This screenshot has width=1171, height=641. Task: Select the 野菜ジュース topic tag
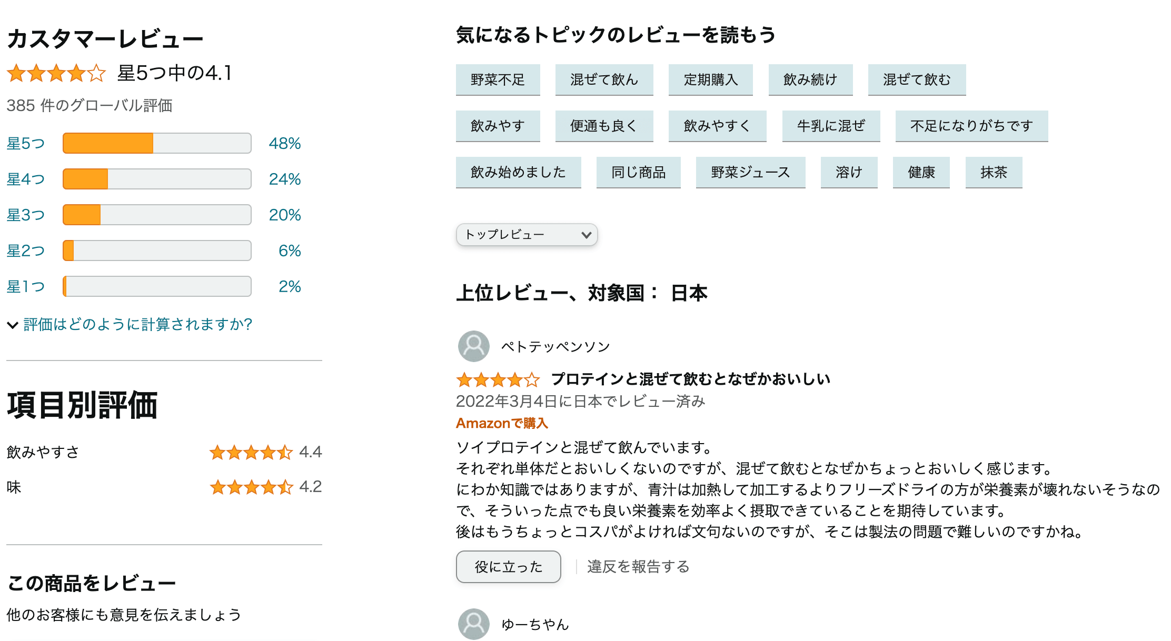click(x=750, y=172)
